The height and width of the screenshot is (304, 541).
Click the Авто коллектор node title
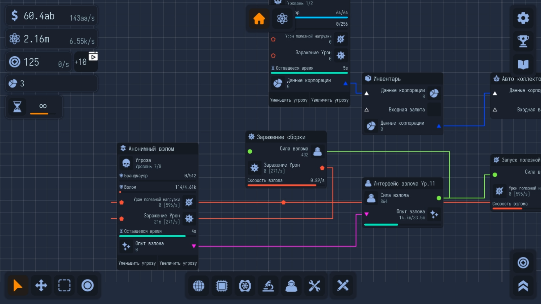pos(521,79)
